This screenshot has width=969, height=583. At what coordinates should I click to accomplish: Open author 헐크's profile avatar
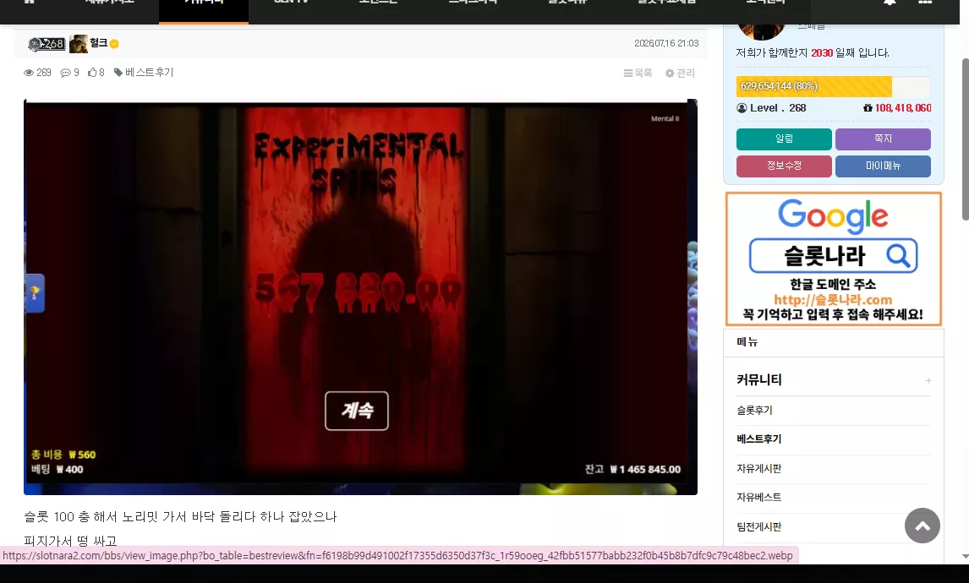pos(79,44)
